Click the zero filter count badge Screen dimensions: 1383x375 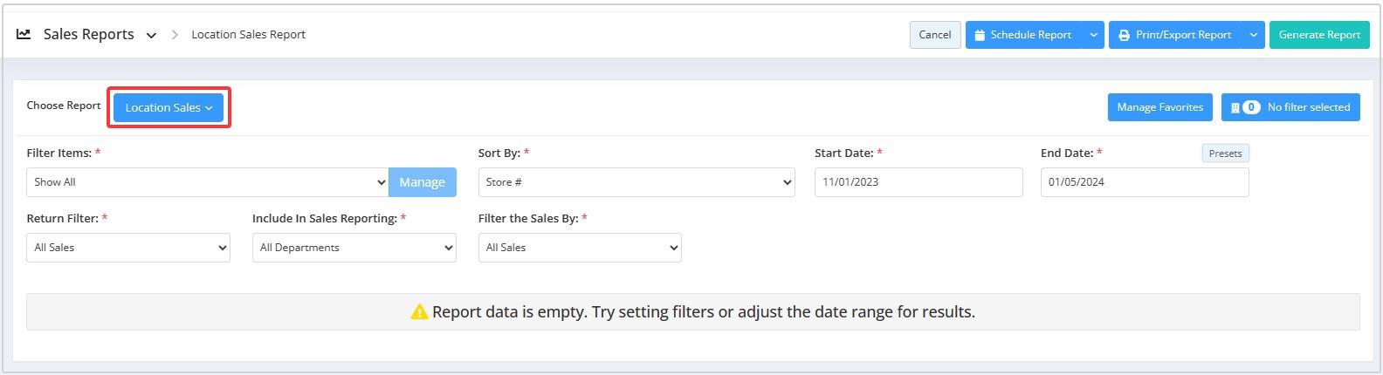click(x=1251, y=107)
